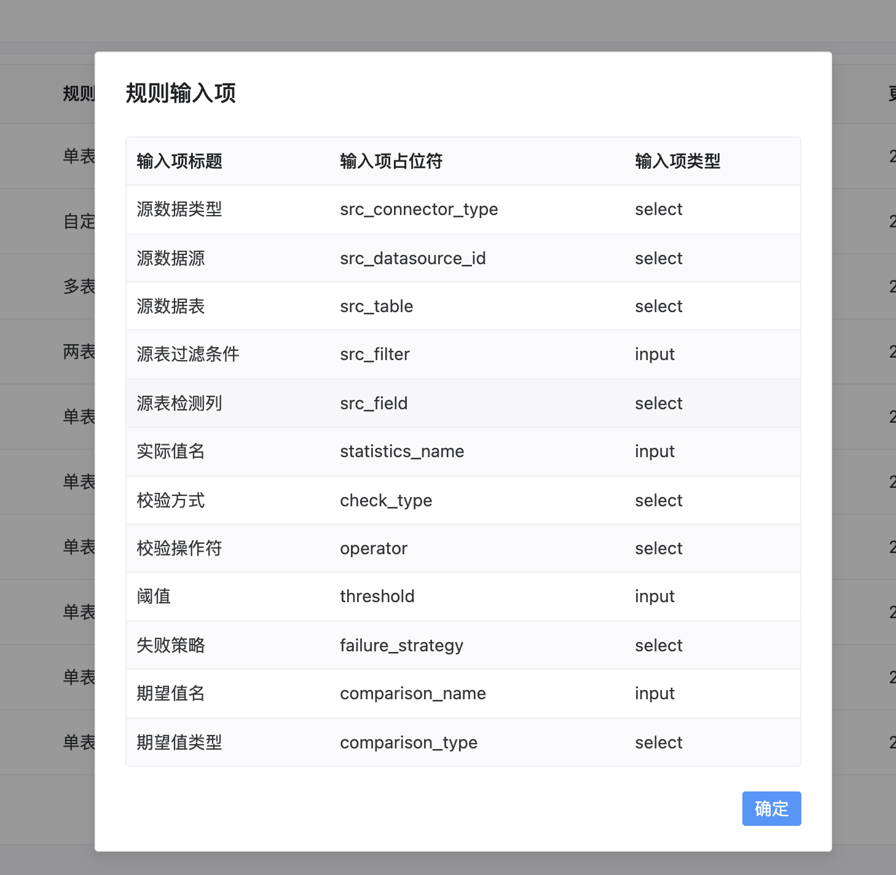Viewport: 896px width, 875px height.
Task: Click the threshold placeholder text
Action: pyautogui.click(x=377, y=597)
